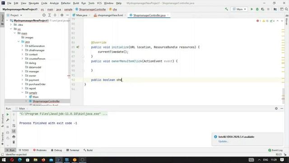Open the Build tool window

click(x=88, y=150)
